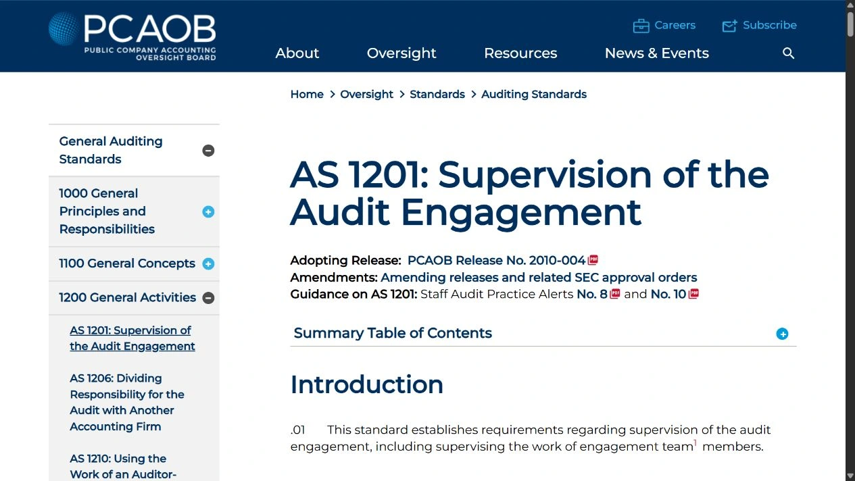Viewport: 855px width, 481px height.
Task: Open Staff Audit Practice Alert No. 10
Action: 668,294
